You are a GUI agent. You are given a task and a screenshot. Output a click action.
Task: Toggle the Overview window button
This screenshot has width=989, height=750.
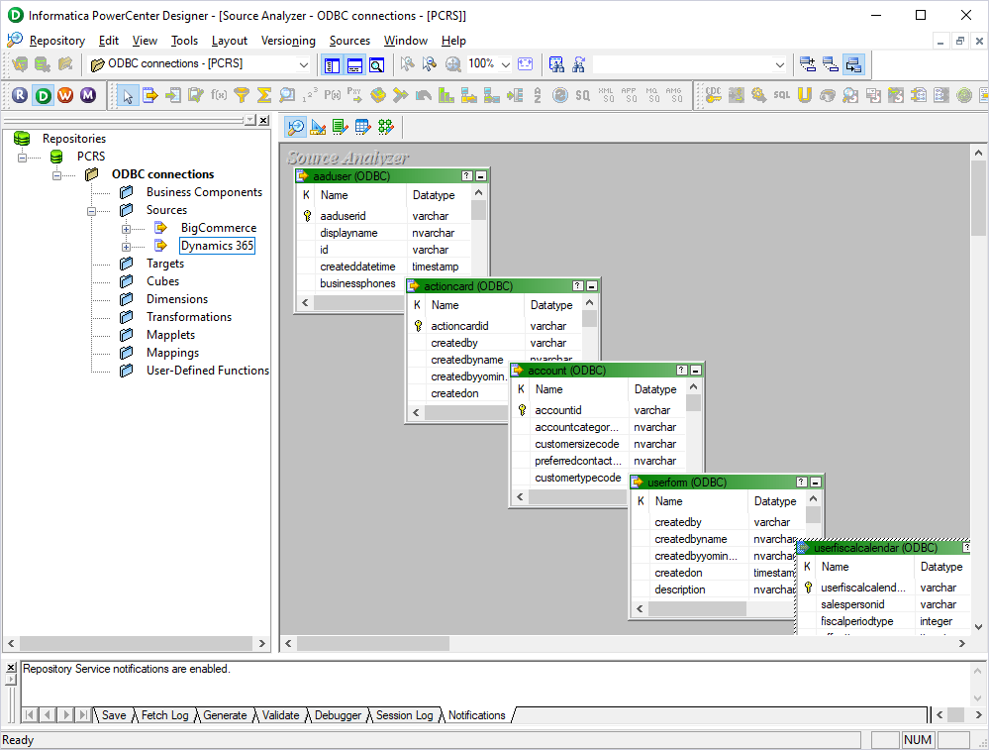pos(375,64)
